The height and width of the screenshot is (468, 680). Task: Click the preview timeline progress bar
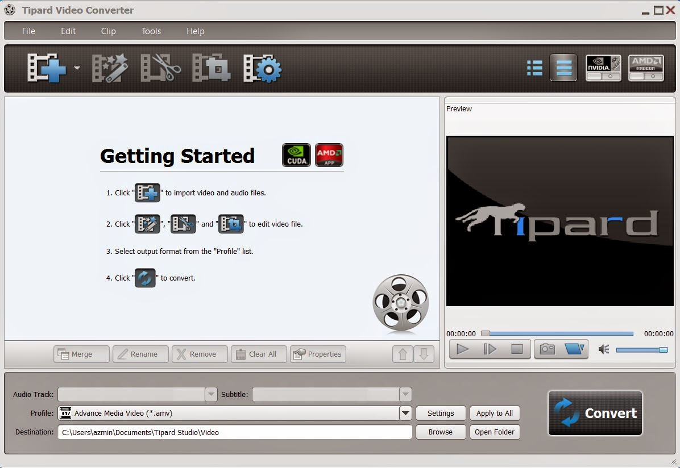pos(557,333)
